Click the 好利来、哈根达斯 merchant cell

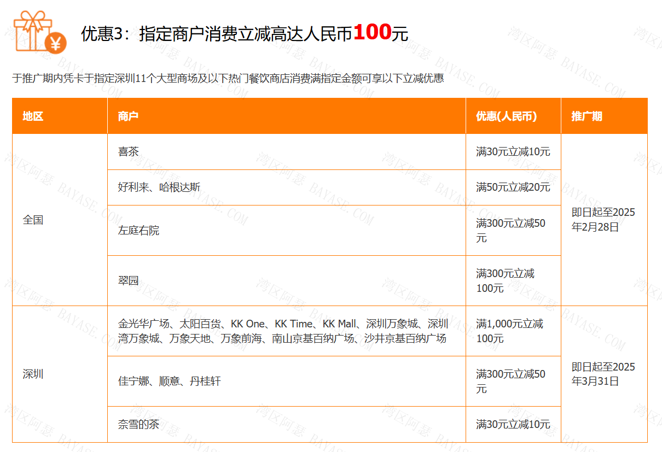287,187
